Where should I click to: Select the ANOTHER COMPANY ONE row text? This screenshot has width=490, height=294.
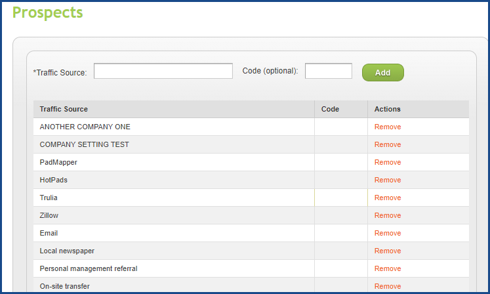pos(85,127)
